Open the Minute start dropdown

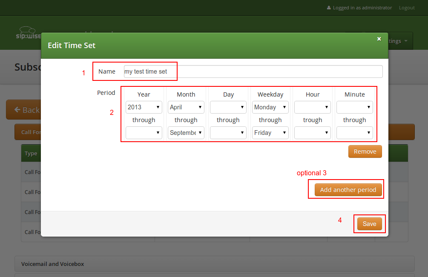click(355, 107)
